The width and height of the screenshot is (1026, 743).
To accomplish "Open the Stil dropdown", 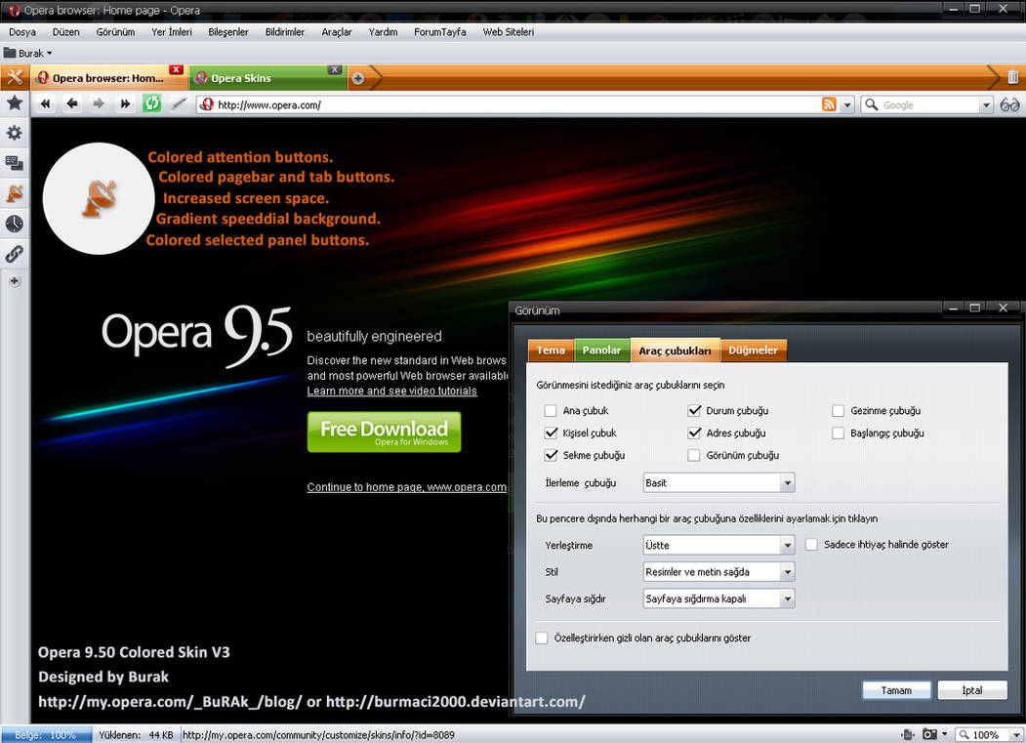I will point(719,572).
